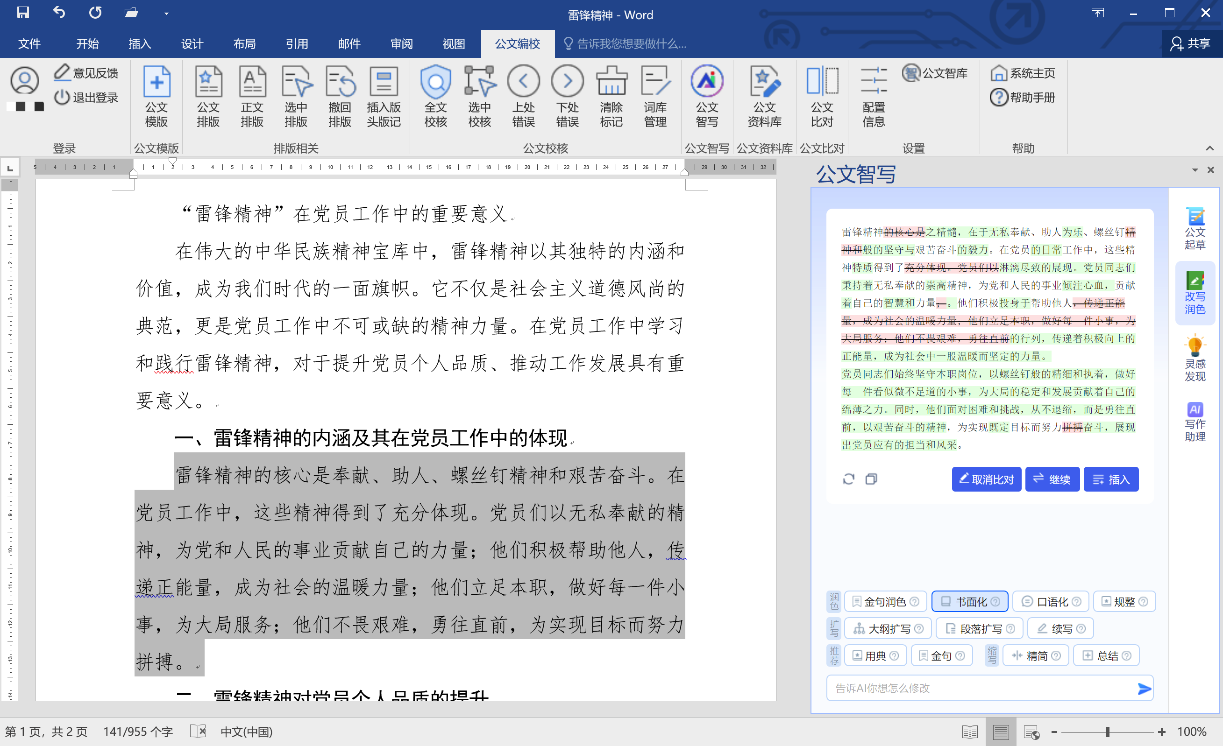This screenshot has height=746, width=1223.
Task: Click 撤回排版 undo layout icon
Action: [x=340, y=97]
